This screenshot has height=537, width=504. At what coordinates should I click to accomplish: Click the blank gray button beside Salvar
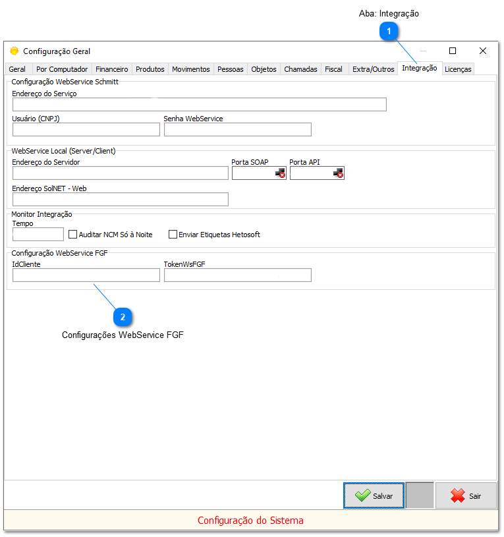420,495
